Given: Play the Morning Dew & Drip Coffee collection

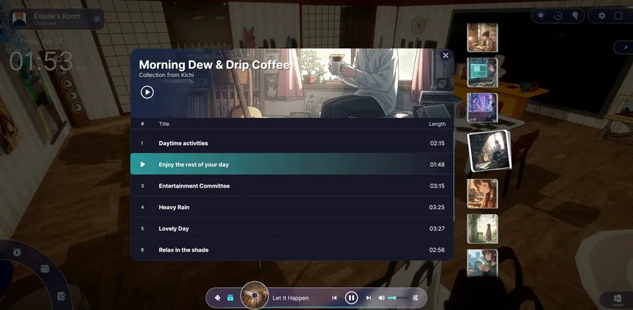Looking at the screenshot, I should [x=147, y=93].
